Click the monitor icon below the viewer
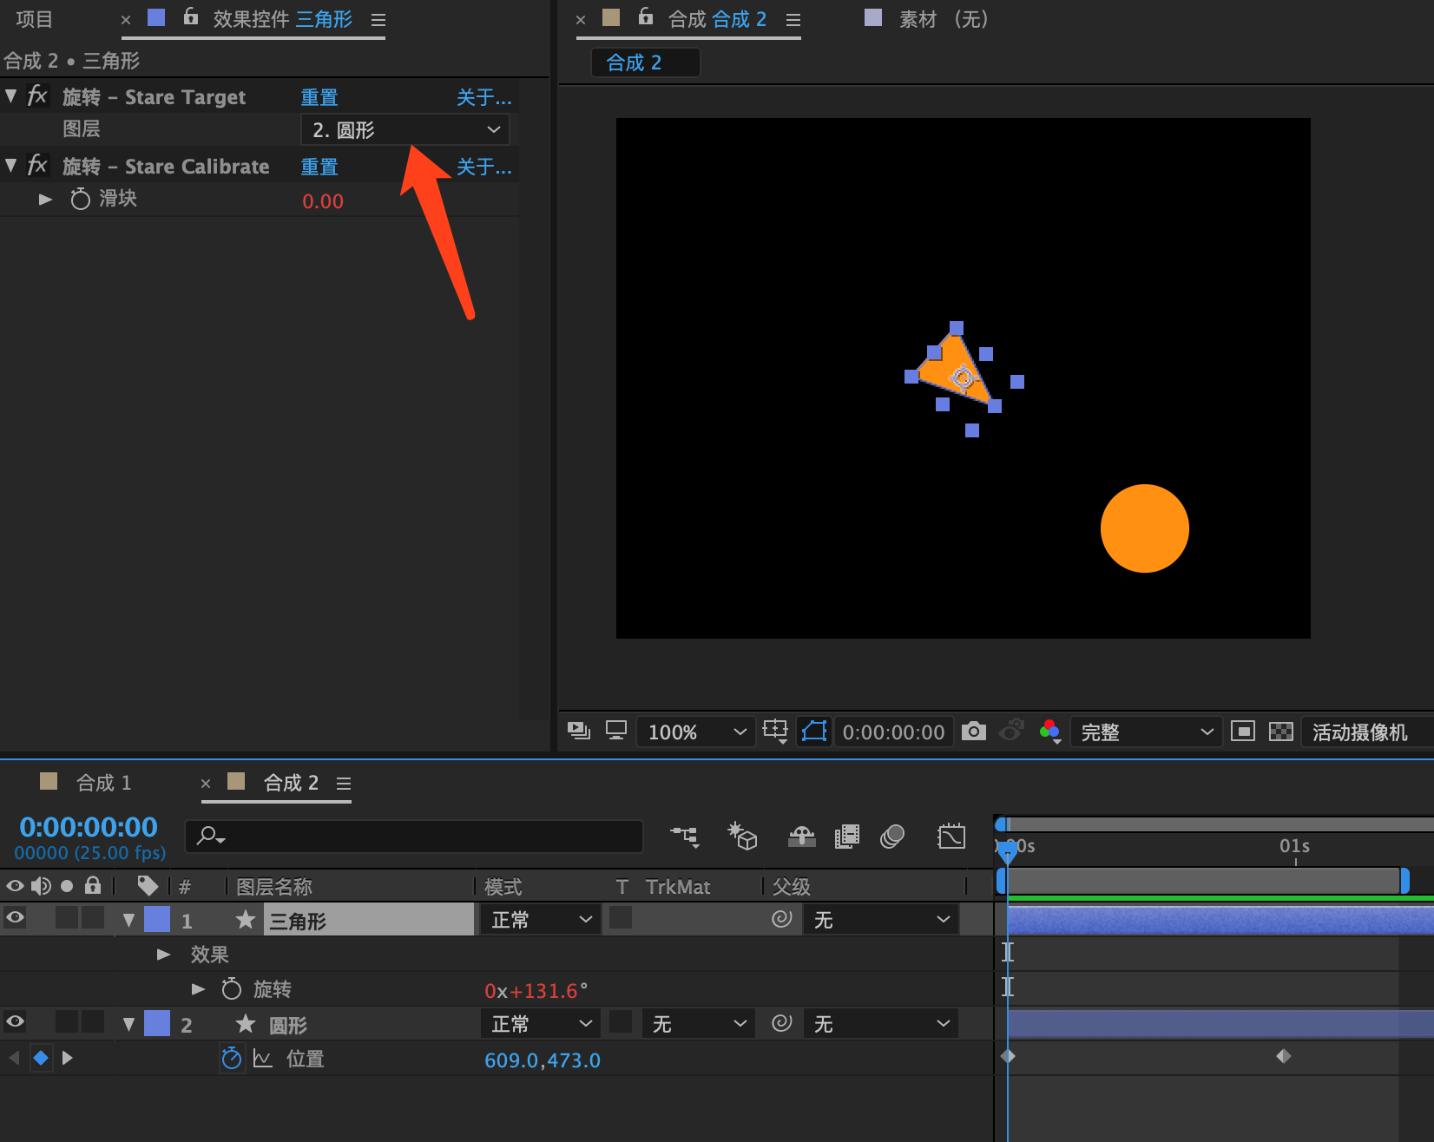The width and height of the screenshot is (1434, 1142). click(x=616, y=731)
